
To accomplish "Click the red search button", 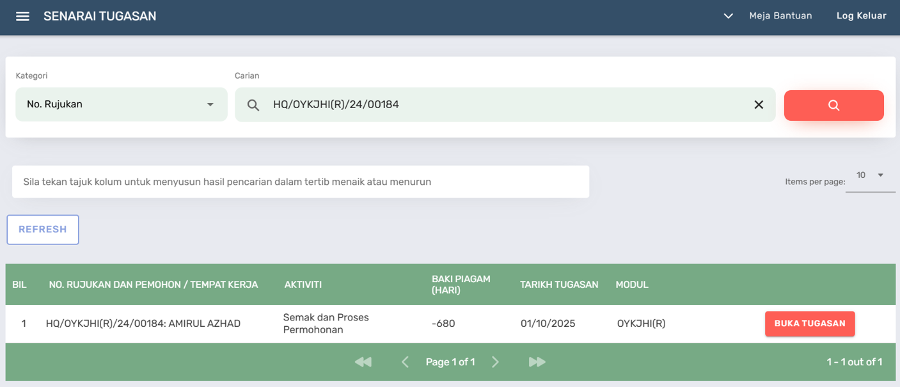I will (x=833, y=105).
